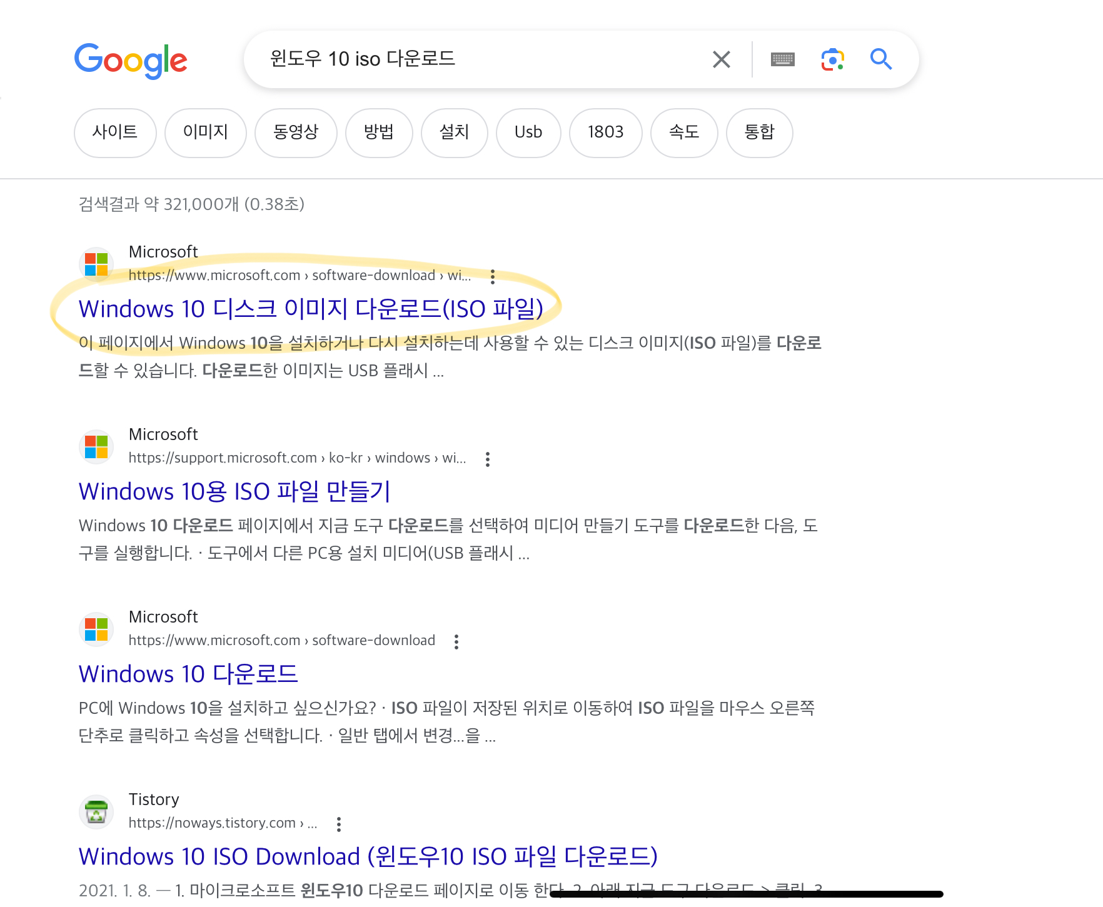Open the on-screen keyboard input tool
This screenshot has height=907, width=1103.
click(x=782, y=59)
